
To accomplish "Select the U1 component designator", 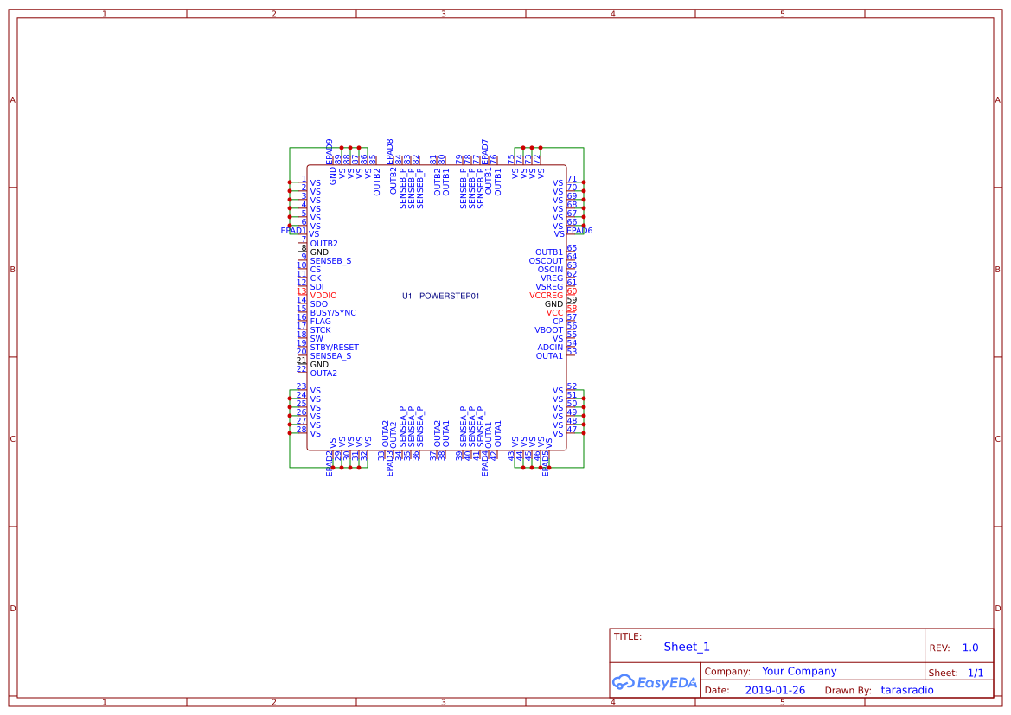I will tap(406, 295).
